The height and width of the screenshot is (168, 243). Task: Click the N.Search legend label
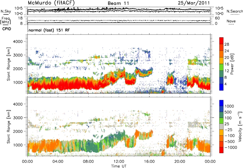tap(234, 11)
